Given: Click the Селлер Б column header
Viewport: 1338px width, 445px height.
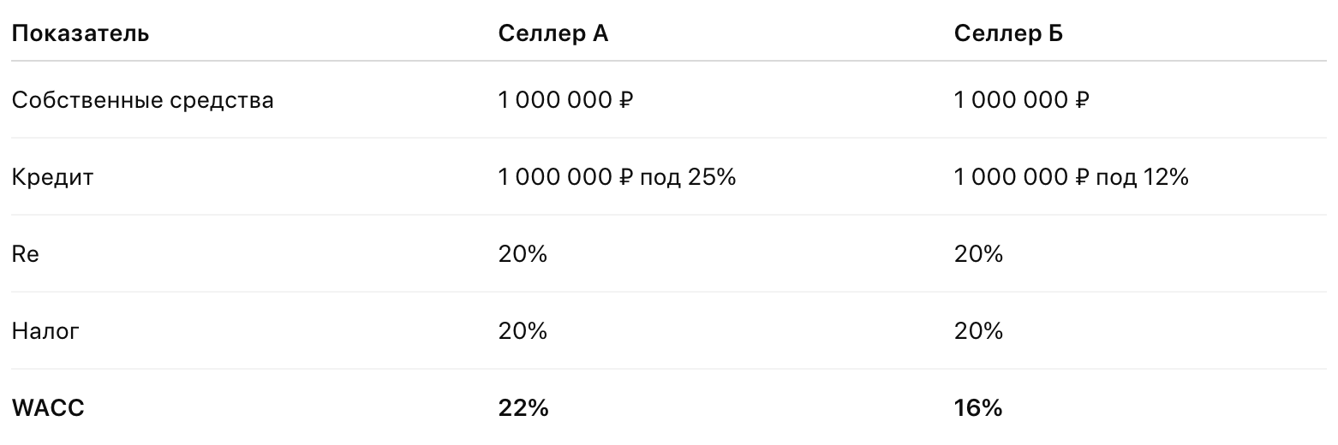Looking at the screenshot, I should coord(1008,34).
